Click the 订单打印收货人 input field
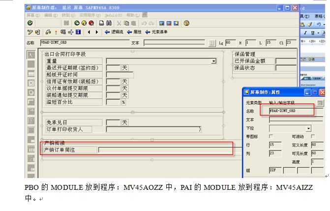Screen dimensions: 330x211 pos(153,129)
